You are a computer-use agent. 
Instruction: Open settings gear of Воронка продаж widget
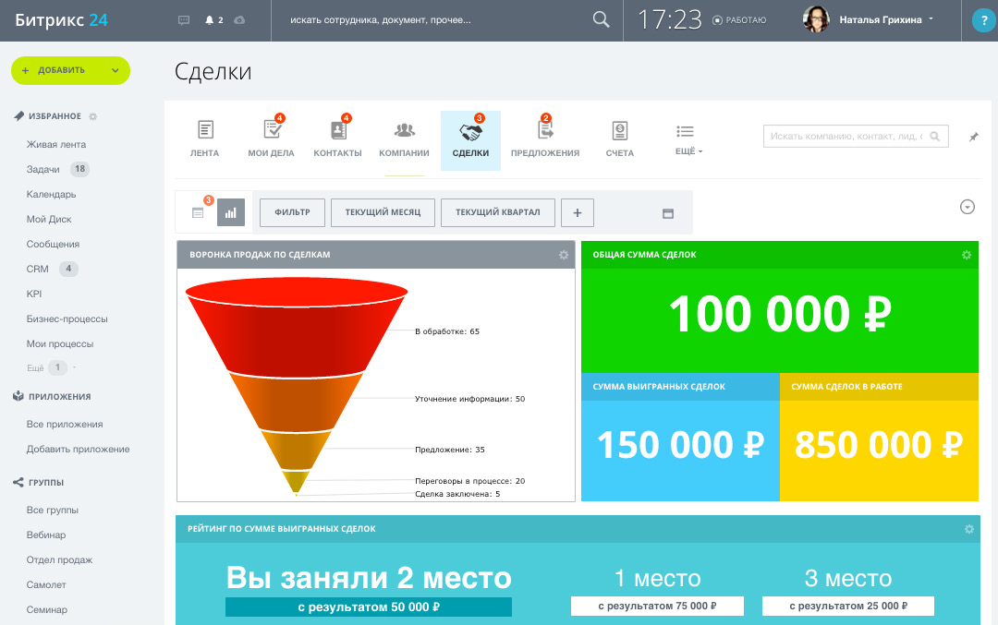[x=564, y=255]
